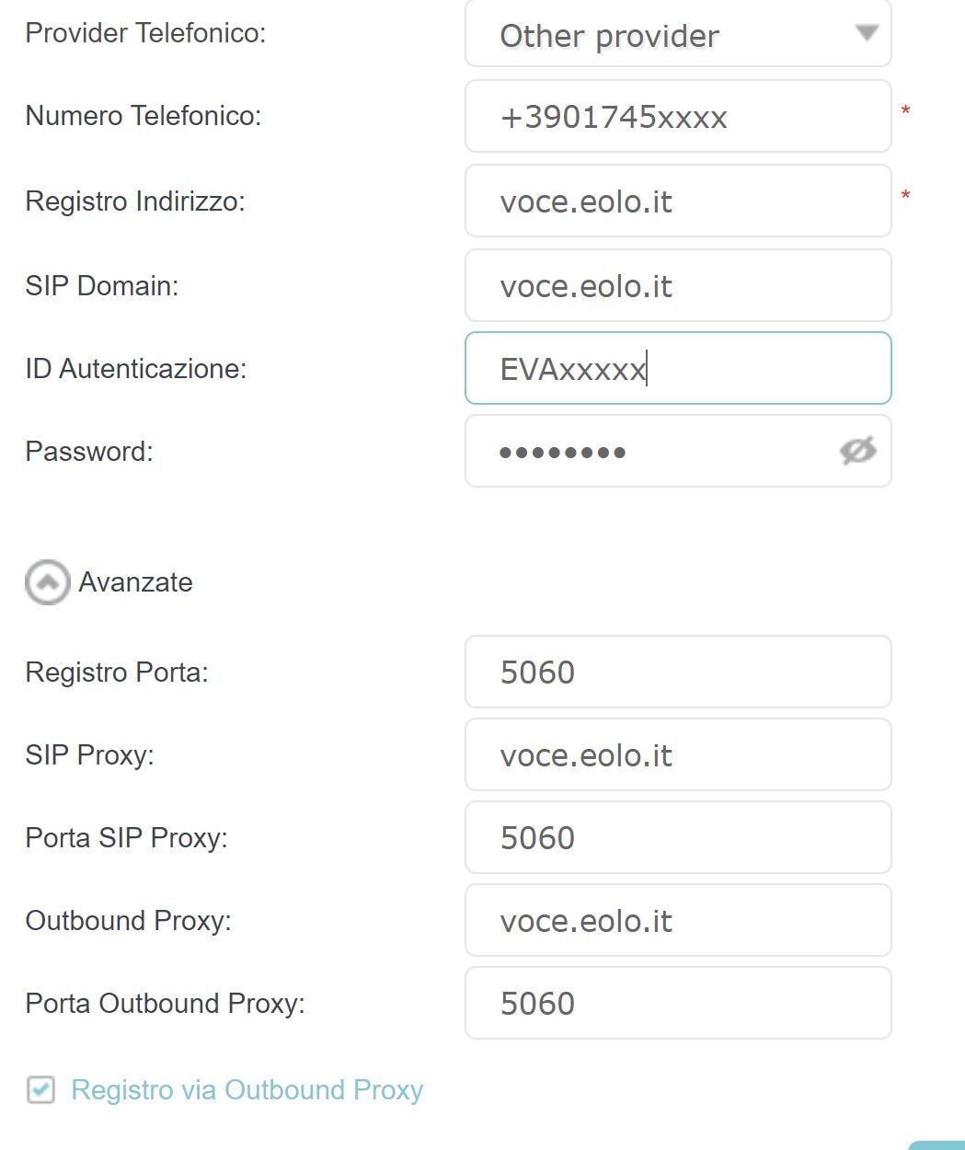This screenshot has height=1150, width=965.
Task: Click the Registro Indirizzo input field
Action: pyautogui.click(x=678, y=201)
